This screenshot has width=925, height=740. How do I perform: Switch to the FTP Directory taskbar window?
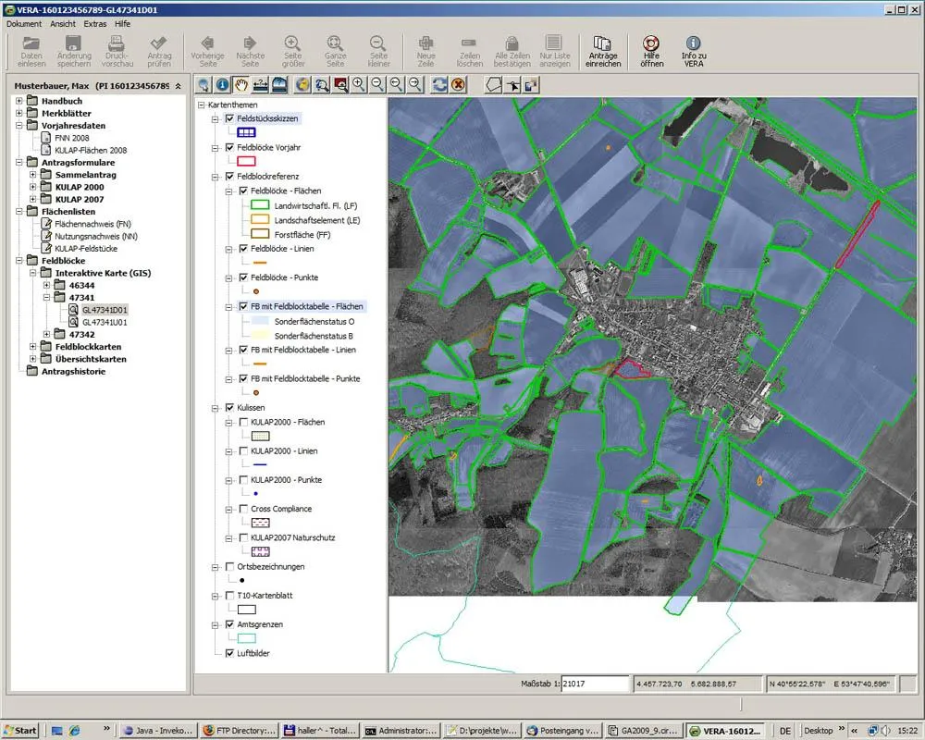239,731
